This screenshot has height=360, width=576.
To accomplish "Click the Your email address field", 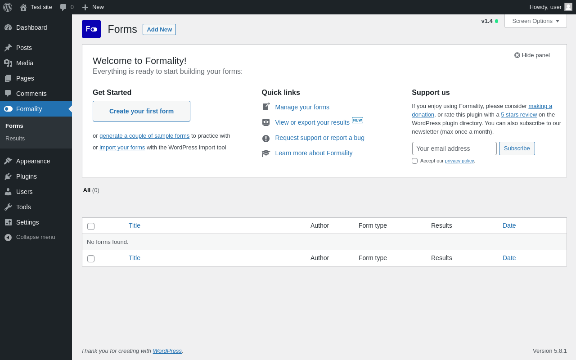I will pyautogui.click(x=454, y=148).
